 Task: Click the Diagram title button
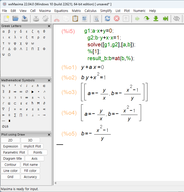pos(12,159)
